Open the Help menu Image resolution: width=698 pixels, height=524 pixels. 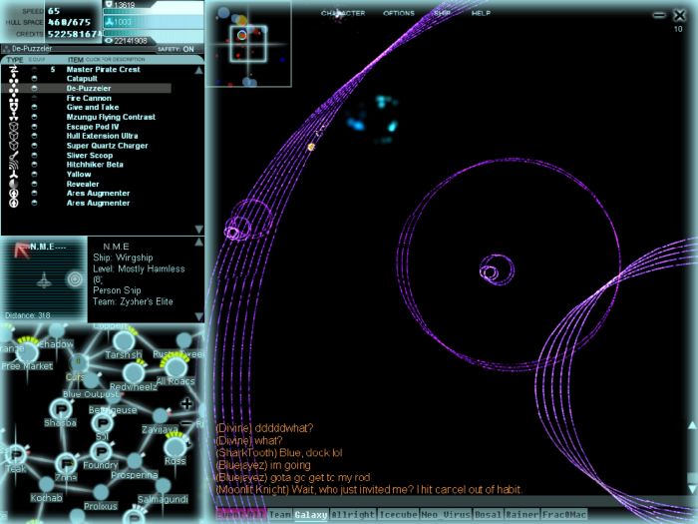[481, 14]
